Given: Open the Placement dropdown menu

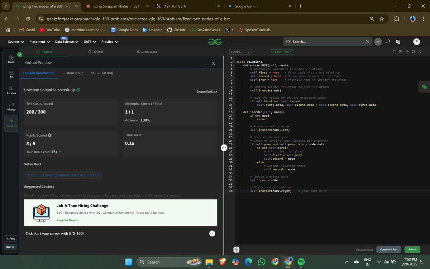Looking at the screenshot, I should pyautogui.click(x=39, y=42).
